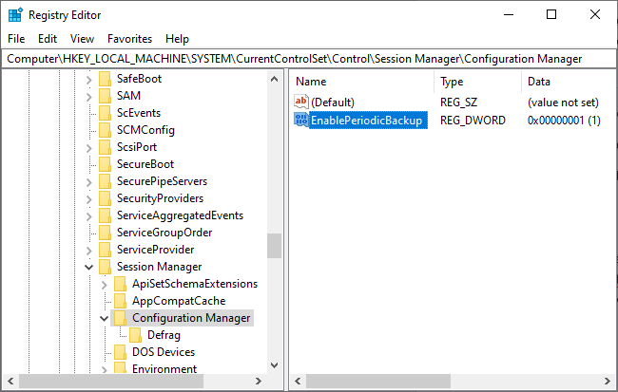The height and width of the screenshot is (392, 618).
Task: Select the AppCompatCache tree item
Action: (165, 301)
